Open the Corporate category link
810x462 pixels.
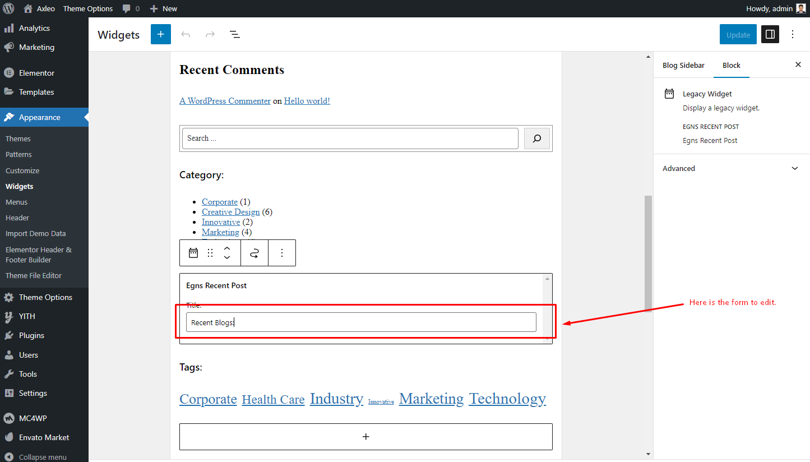coord(220,202)
